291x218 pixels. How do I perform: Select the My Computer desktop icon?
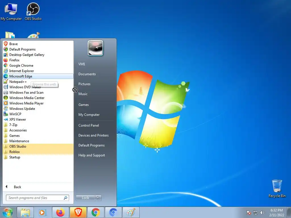point(11,11)
